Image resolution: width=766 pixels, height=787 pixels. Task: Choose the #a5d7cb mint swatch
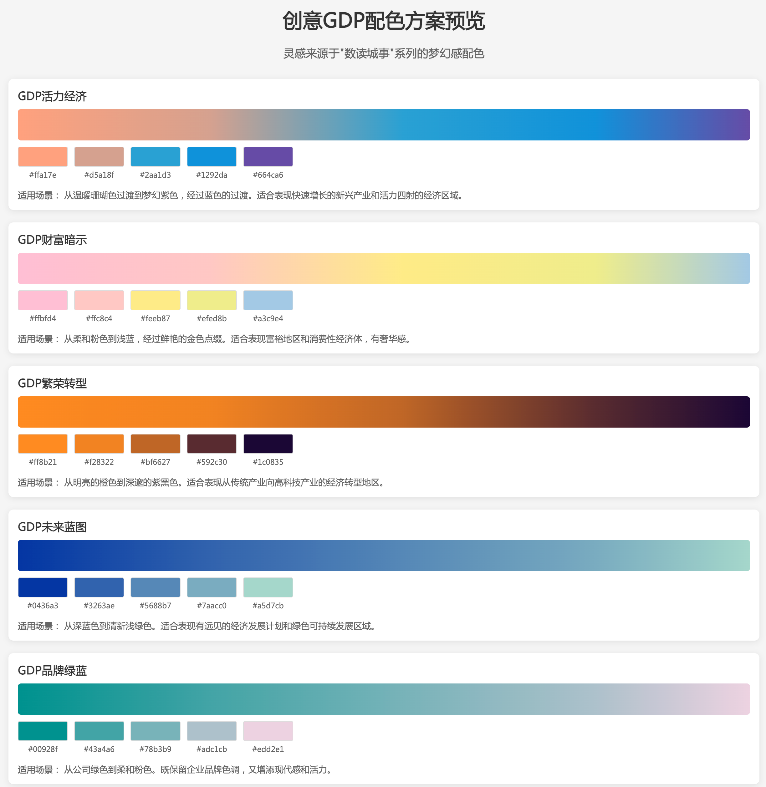pyautogui.click(x=268, y=587)
